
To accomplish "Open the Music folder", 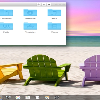I will [54, 12].
